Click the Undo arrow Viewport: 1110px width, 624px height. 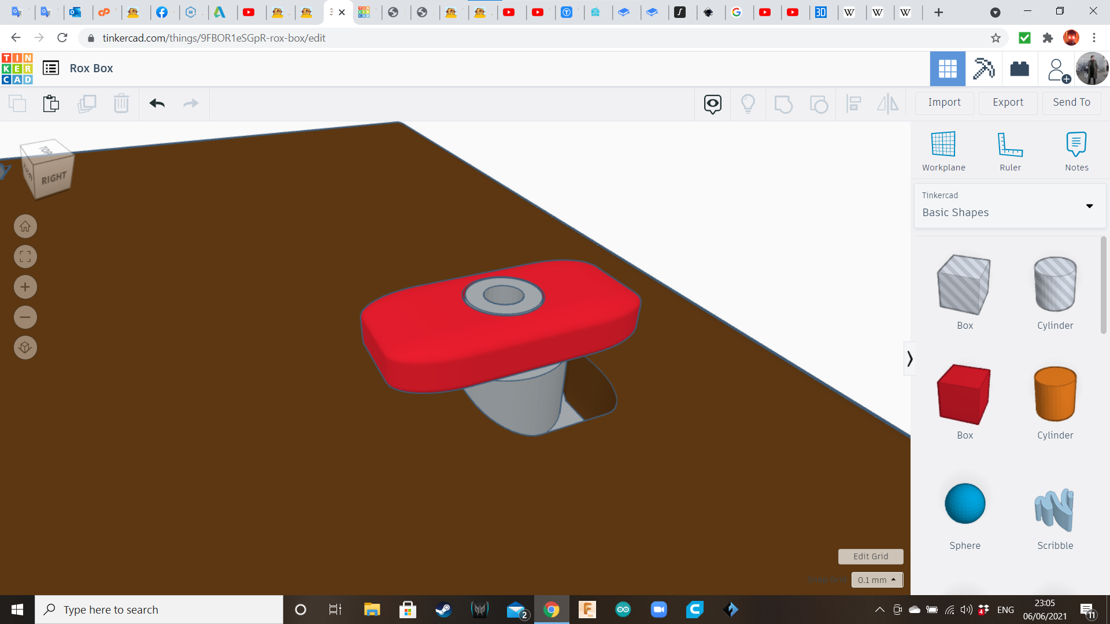click(x=157, y=103)
